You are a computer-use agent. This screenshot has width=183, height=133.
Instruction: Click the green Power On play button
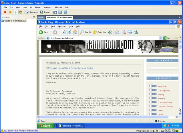point(15,12)
